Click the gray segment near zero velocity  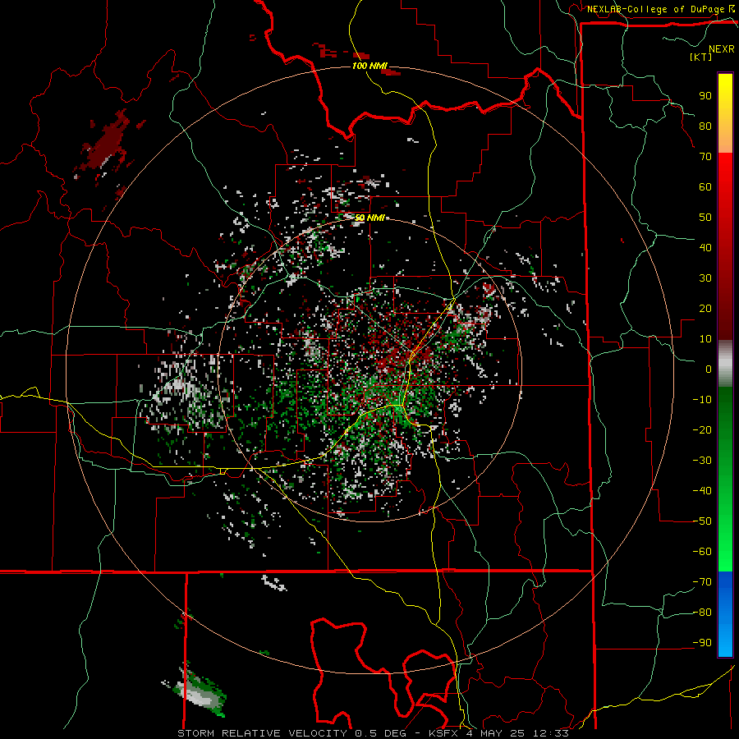coord(725,364)
